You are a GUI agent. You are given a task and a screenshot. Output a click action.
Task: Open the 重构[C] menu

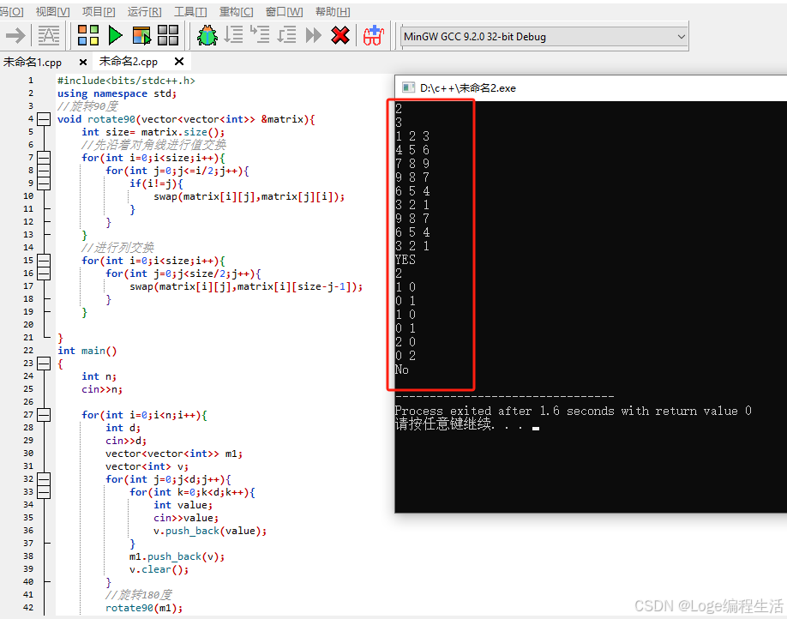(237, 11)
